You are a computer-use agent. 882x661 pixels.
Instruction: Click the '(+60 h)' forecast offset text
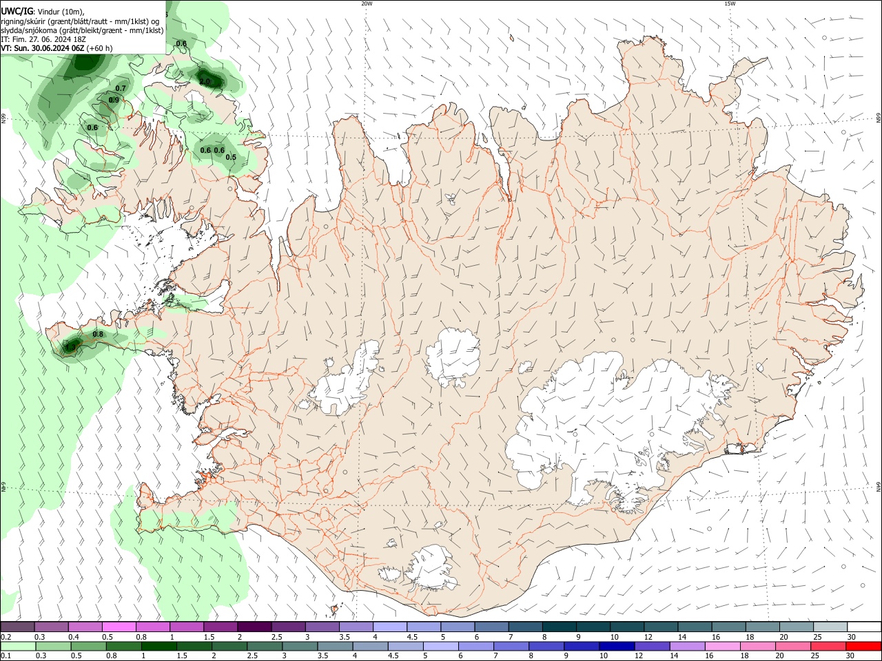coord(100,48)
